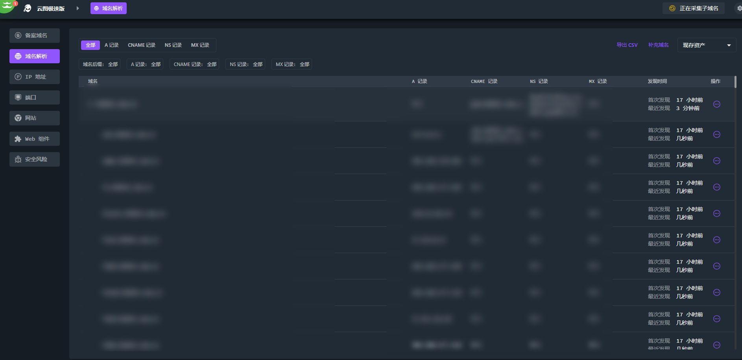Click the 正在采集子域名 status button
742x360 pixels.
pos(694,8)
